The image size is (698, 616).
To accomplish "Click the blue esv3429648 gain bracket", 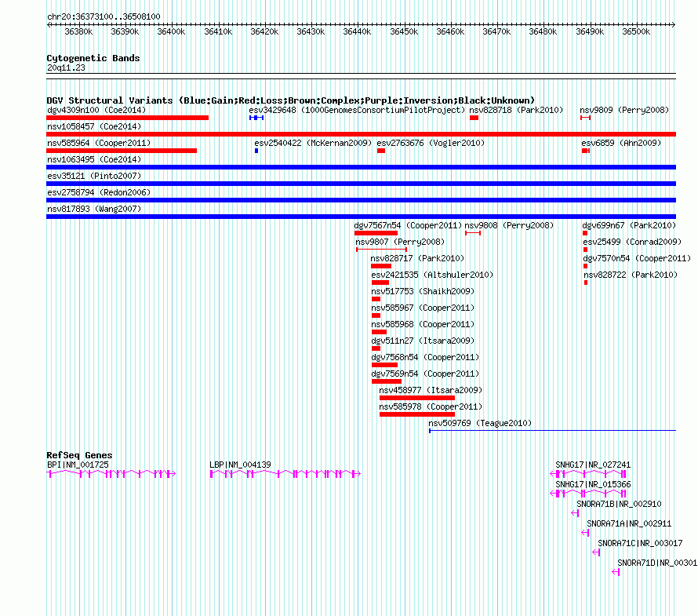I will click(256, 118).
